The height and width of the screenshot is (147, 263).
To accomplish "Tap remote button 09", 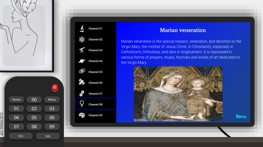I will [x=52, y=127].
